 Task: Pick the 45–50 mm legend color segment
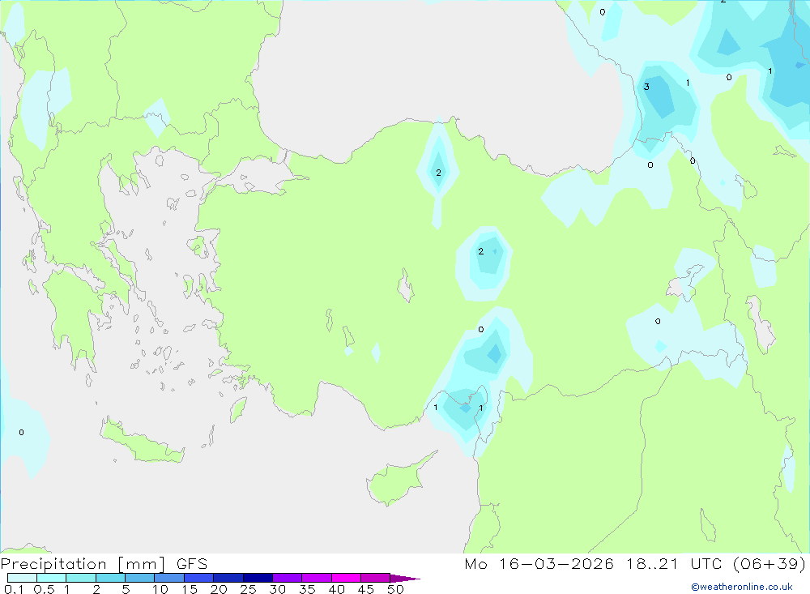tap(375, 578)
